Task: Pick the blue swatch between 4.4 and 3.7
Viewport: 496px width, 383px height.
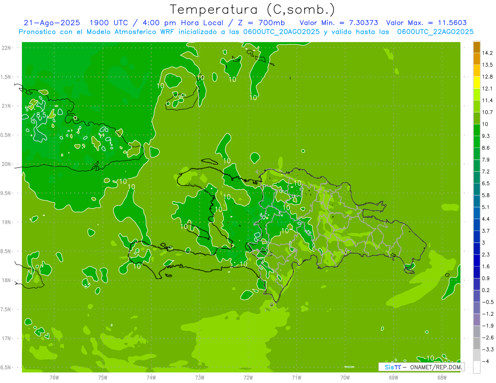Action: pyautogui.click(x=477, y=225)
